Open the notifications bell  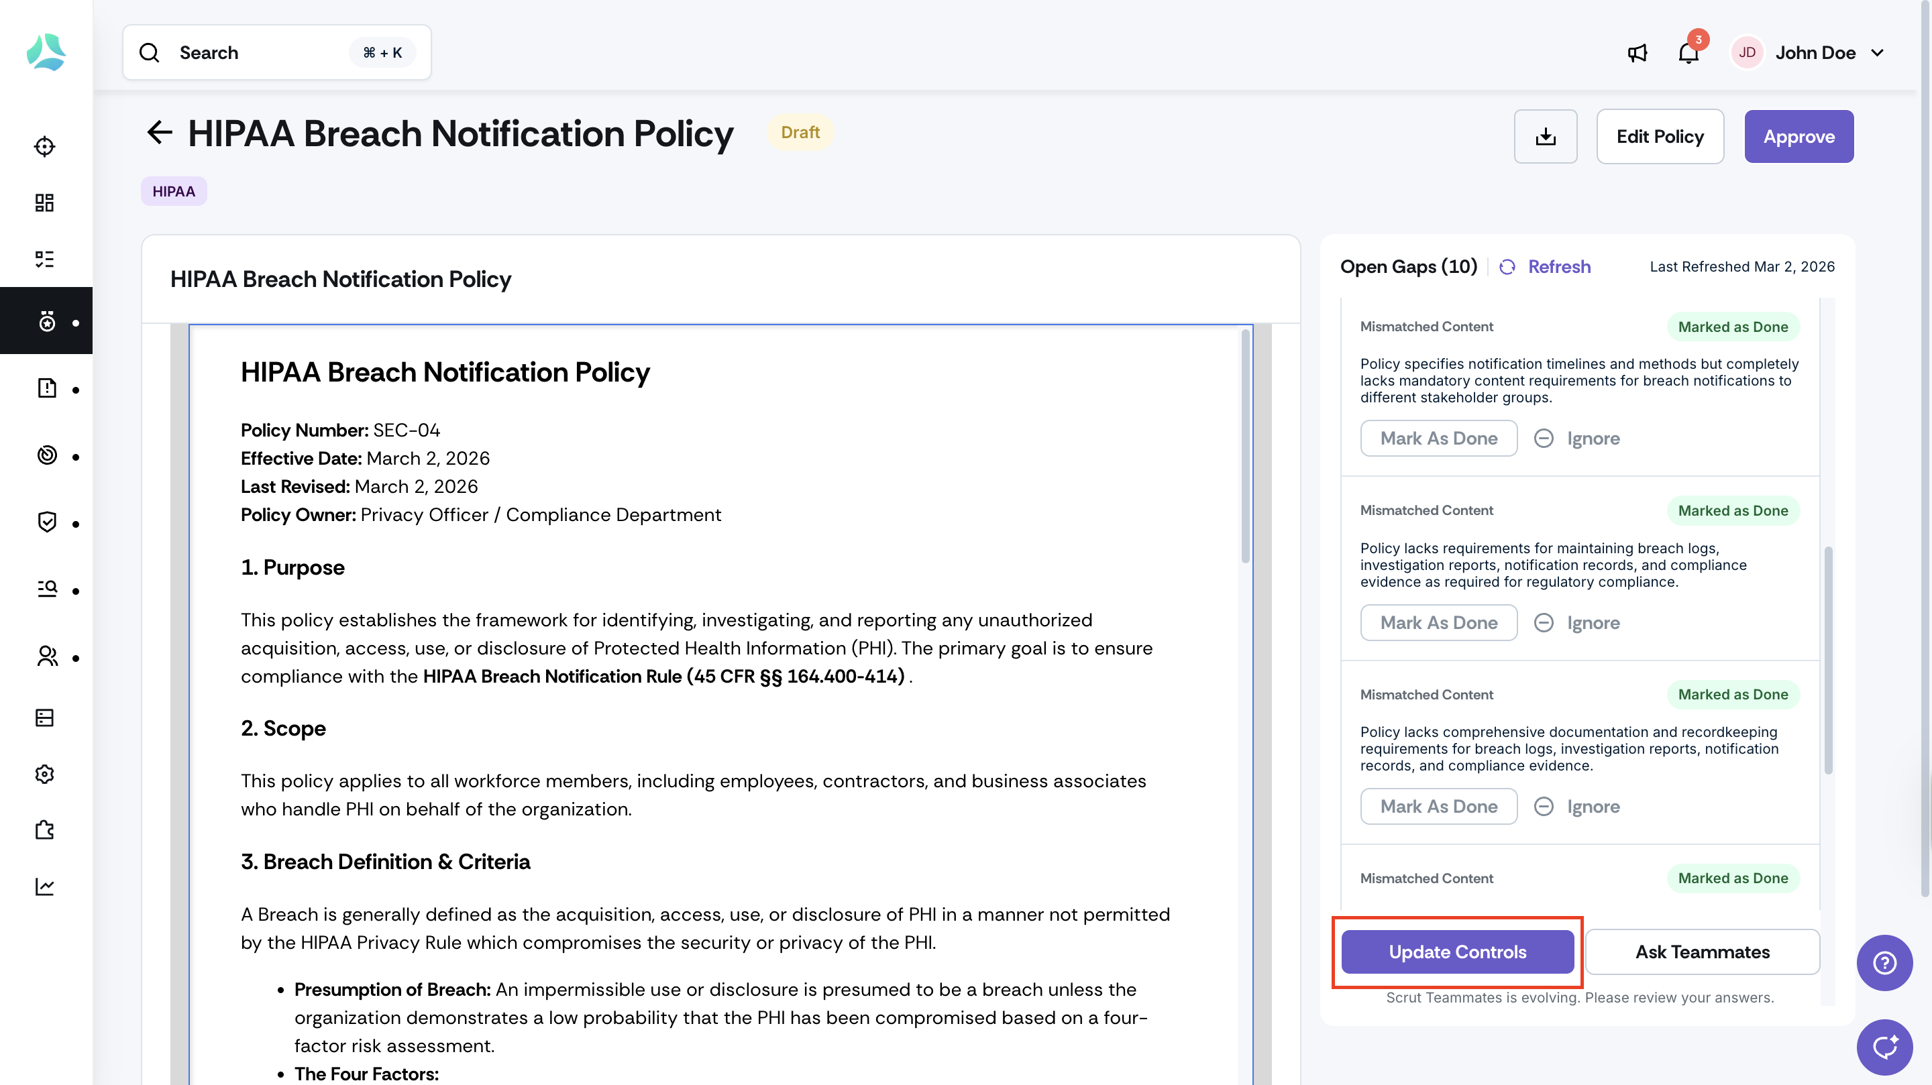click(x=1688, y=53)
